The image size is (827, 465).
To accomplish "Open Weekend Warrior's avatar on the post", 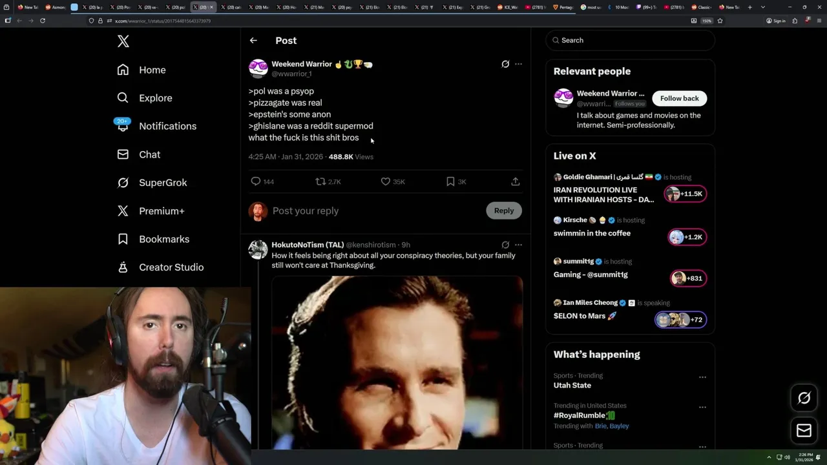I will [258, 68].
